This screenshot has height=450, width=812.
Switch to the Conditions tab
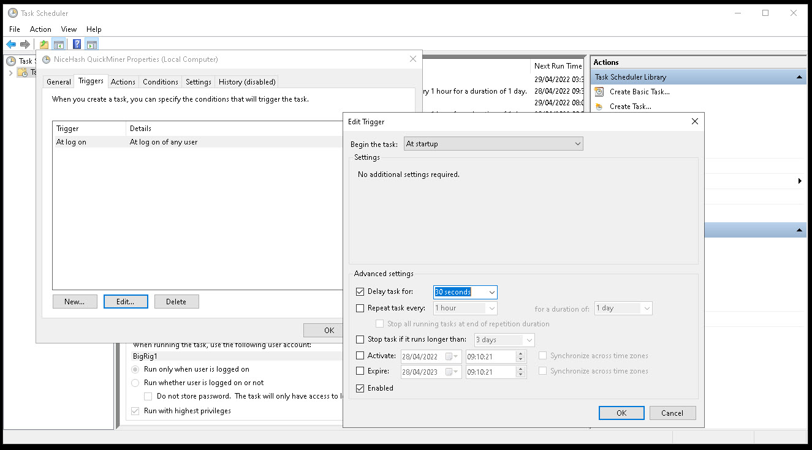point(160,81)
